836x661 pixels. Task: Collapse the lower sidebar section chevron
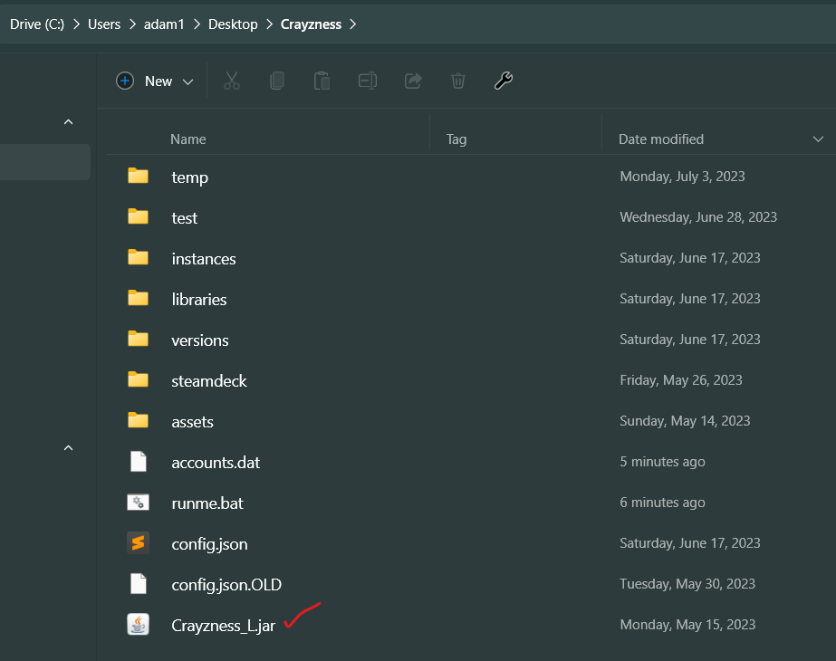(x=68, y=447)
